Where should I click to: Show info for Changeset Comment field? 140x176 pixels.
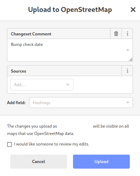pyautogui.click(x=127, y=34)
